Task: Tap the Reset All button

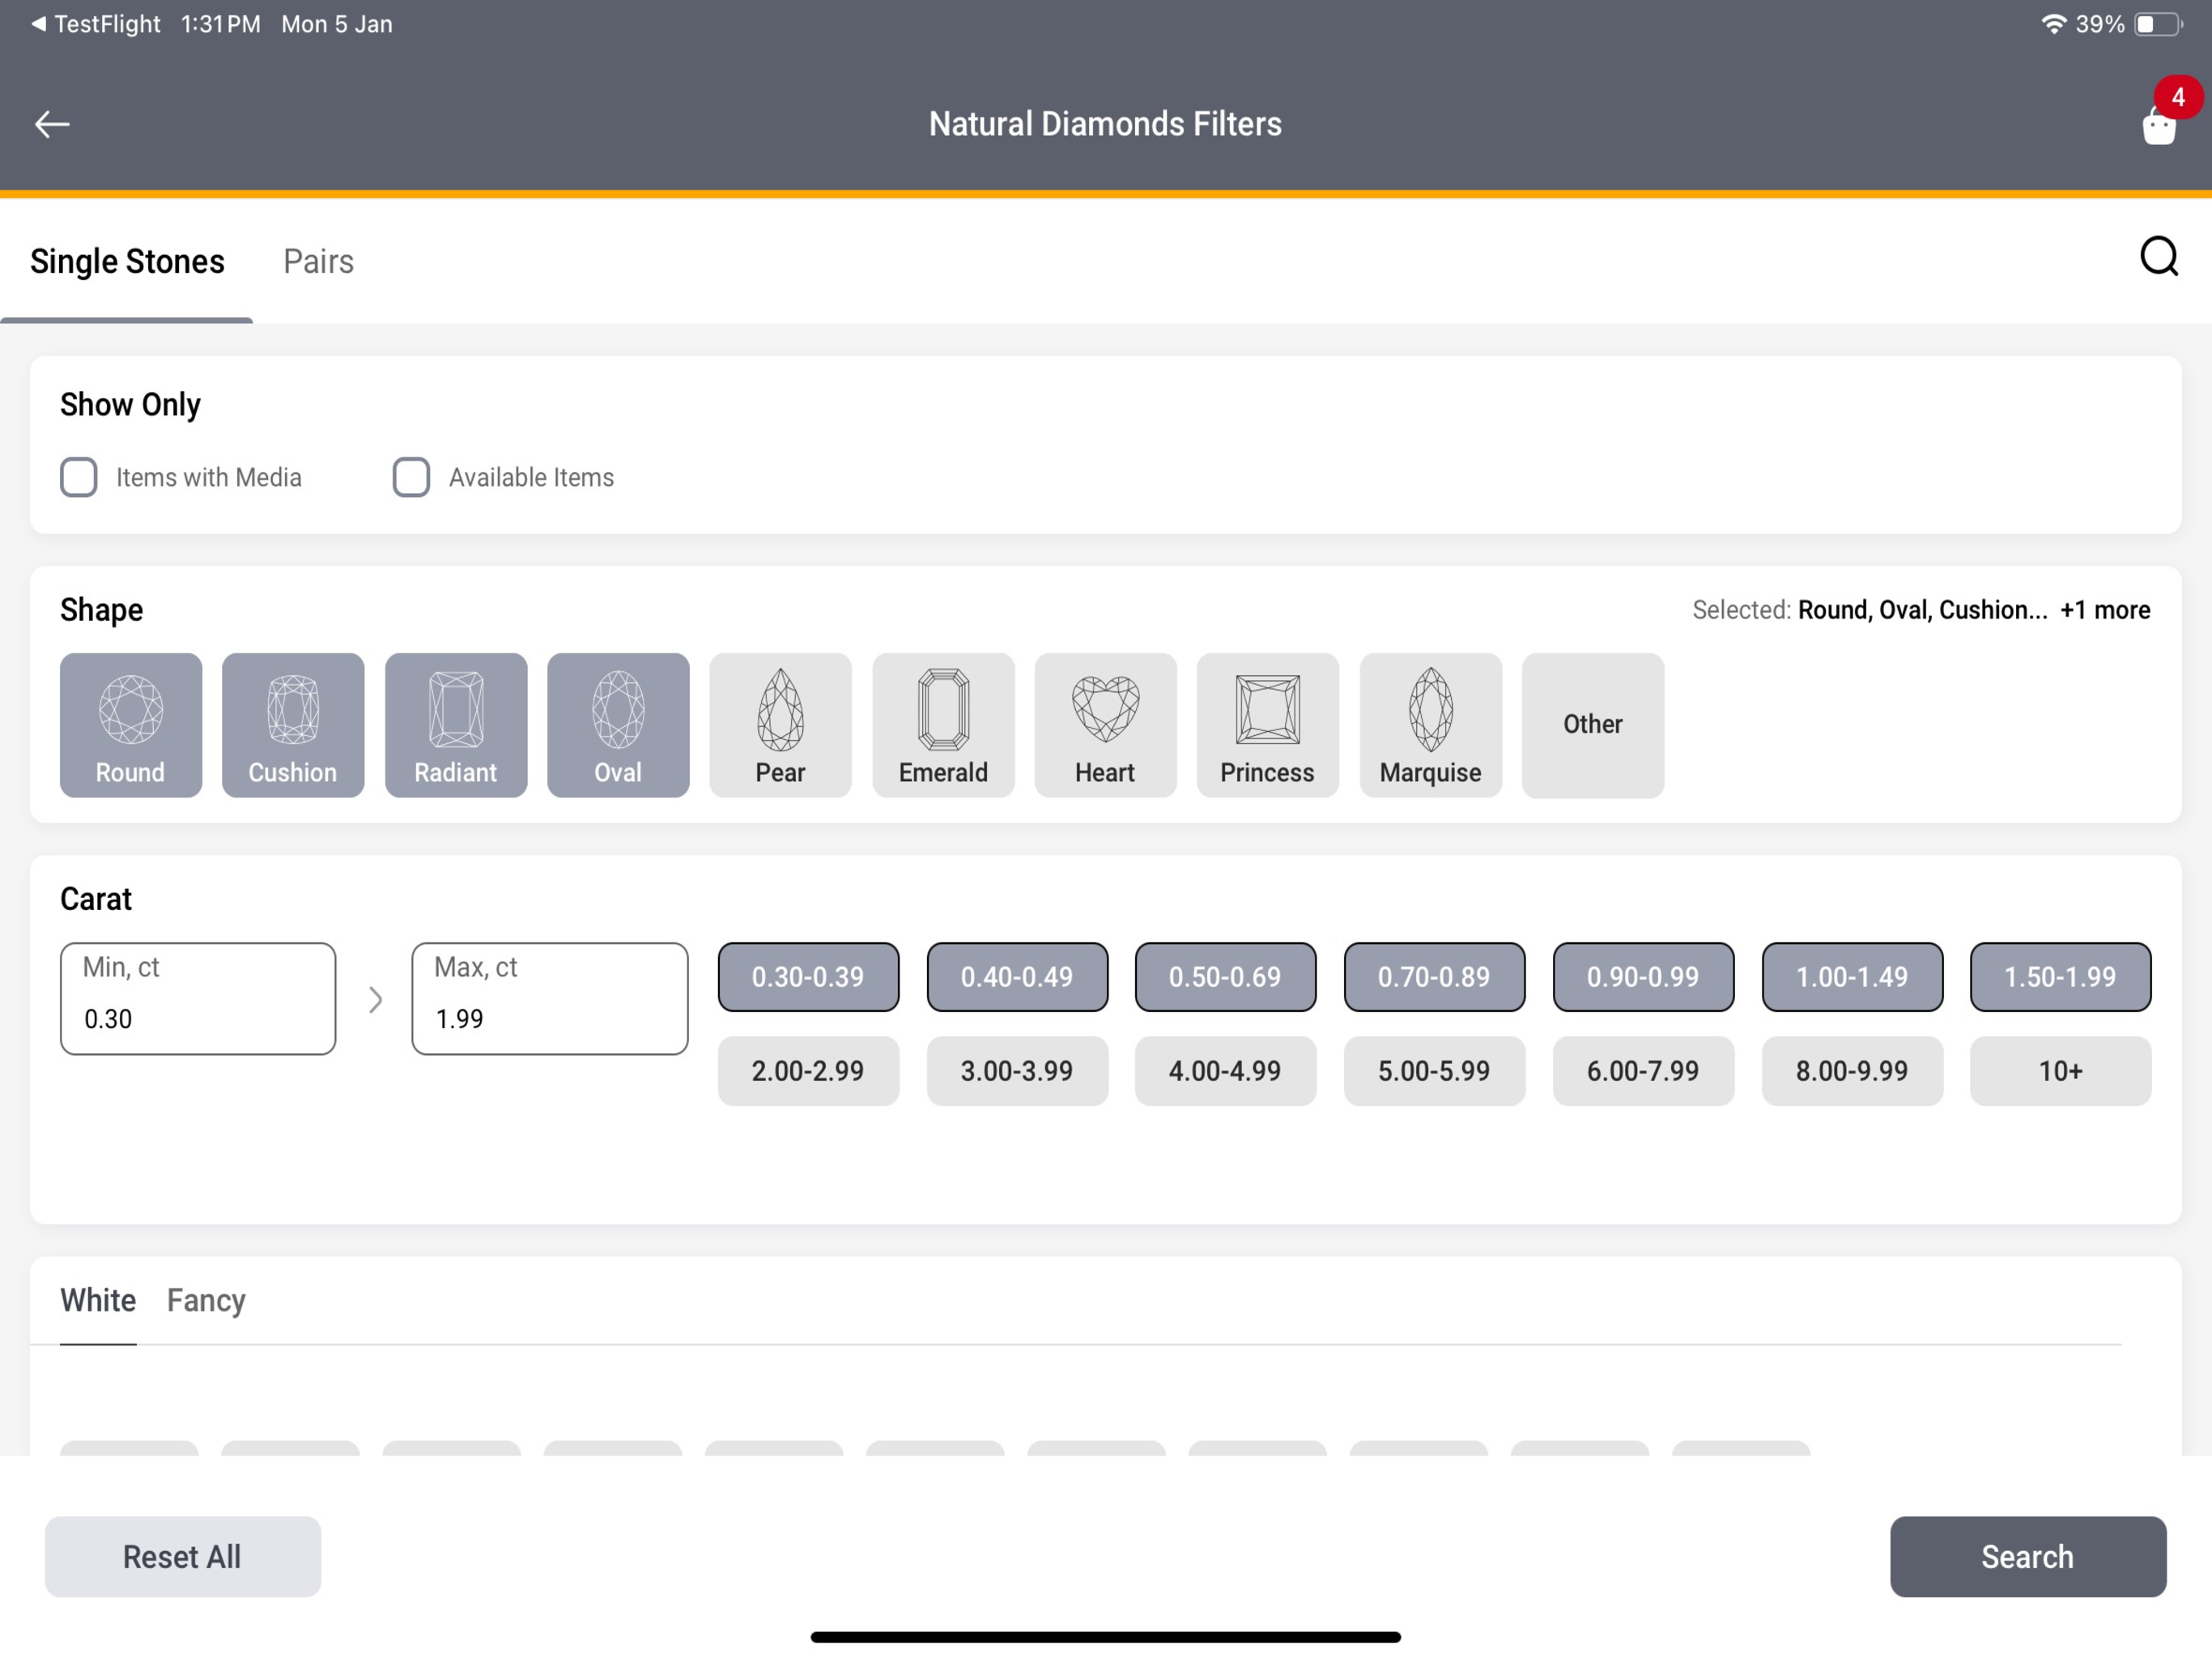Action: [x=183, y=1556]
